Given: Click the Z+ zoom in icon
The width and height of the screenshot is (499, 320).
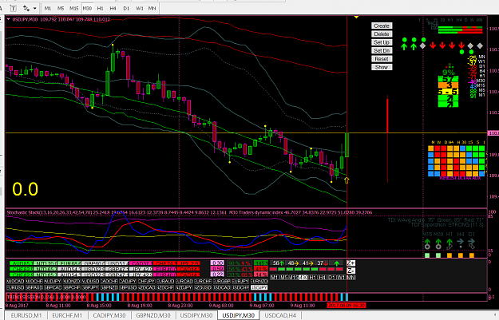Looking at the screenshot, I should click(350, 263).
